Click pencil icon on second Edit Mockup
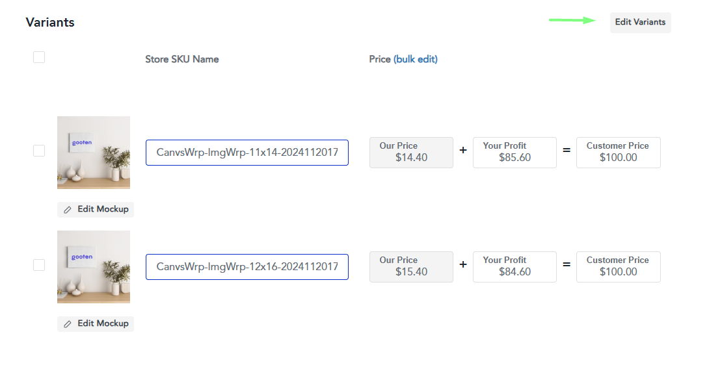 coord(68,323)
